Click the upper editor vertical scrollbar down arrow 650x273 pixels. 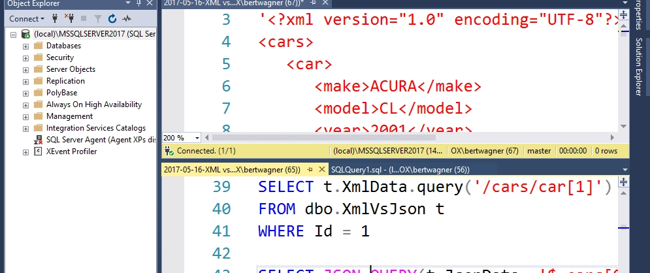[624, 126]
